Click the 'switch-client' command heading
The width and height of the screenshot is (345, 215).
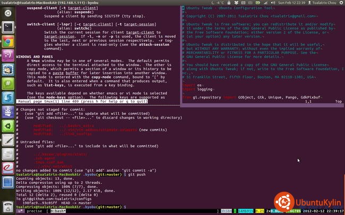(x=41, y=24)
